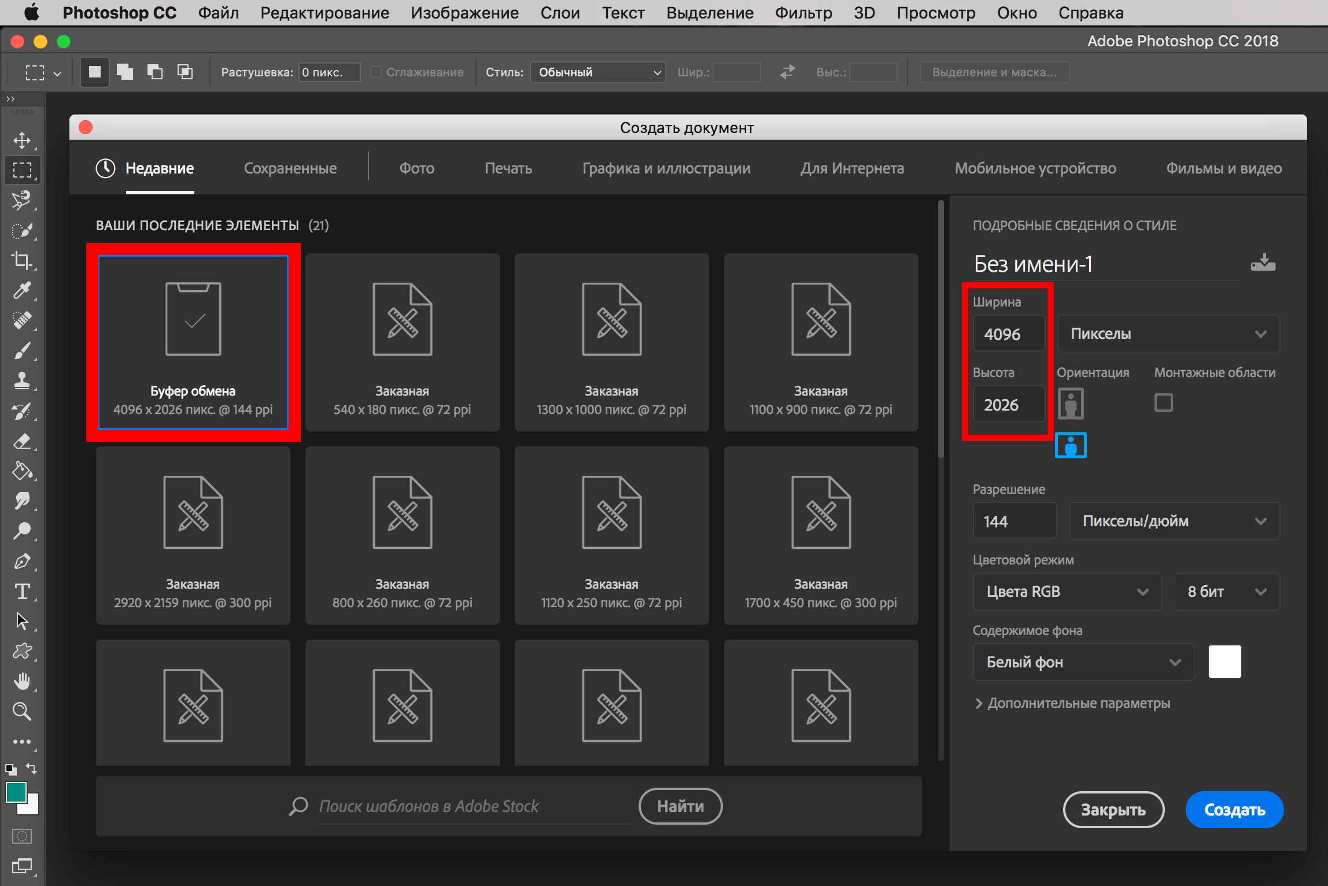Choose the Clone Stamp tool

pyautogui.click(x=22, y=381)
